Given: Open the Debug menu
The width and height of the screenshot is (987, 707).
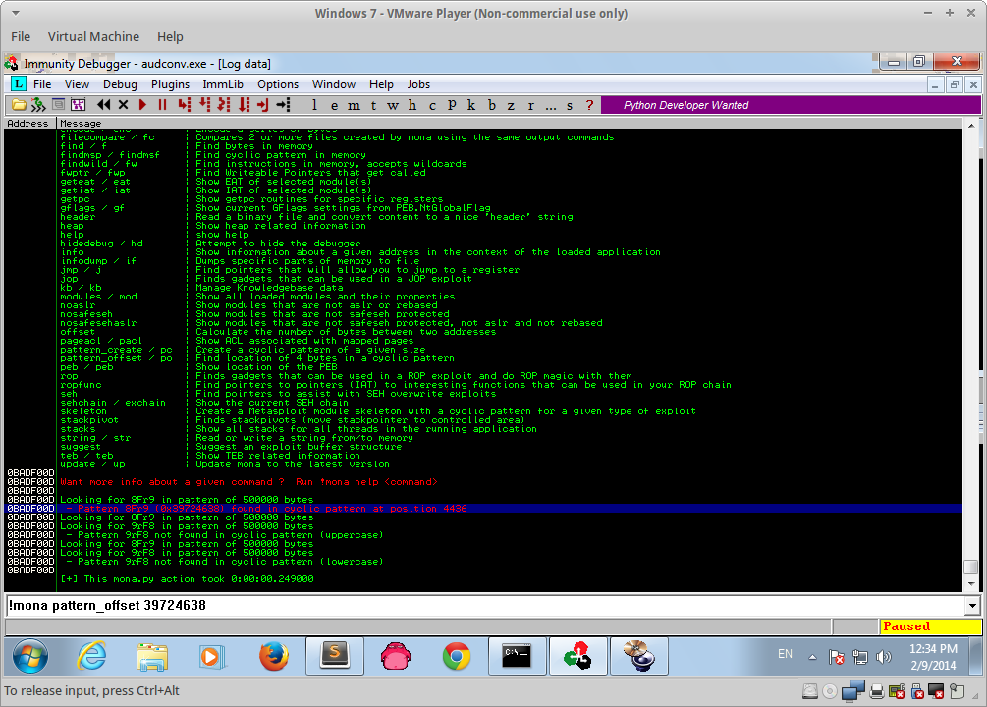Looking at the screenshot, I should coord(120,84).
